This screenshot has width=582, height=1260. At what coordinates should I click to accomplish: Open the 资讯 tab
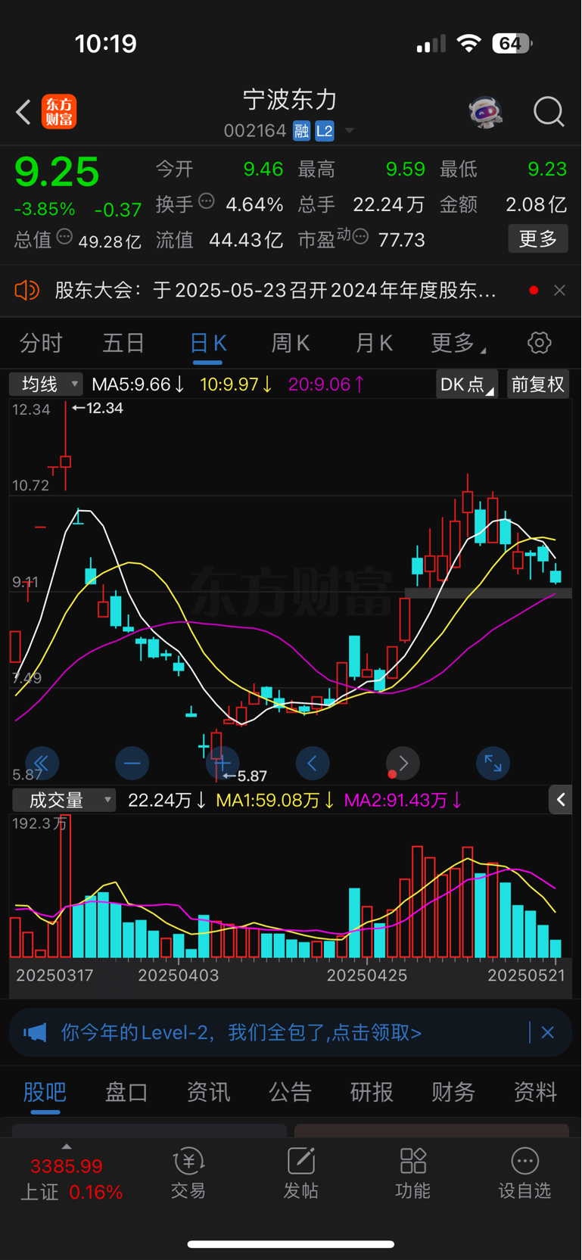coord(208,1092)
